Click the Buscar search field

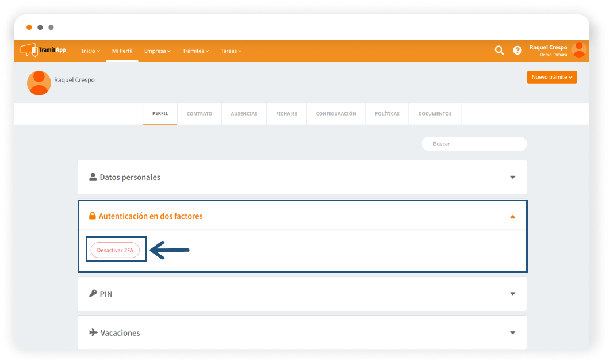click(x=474, y=144)
